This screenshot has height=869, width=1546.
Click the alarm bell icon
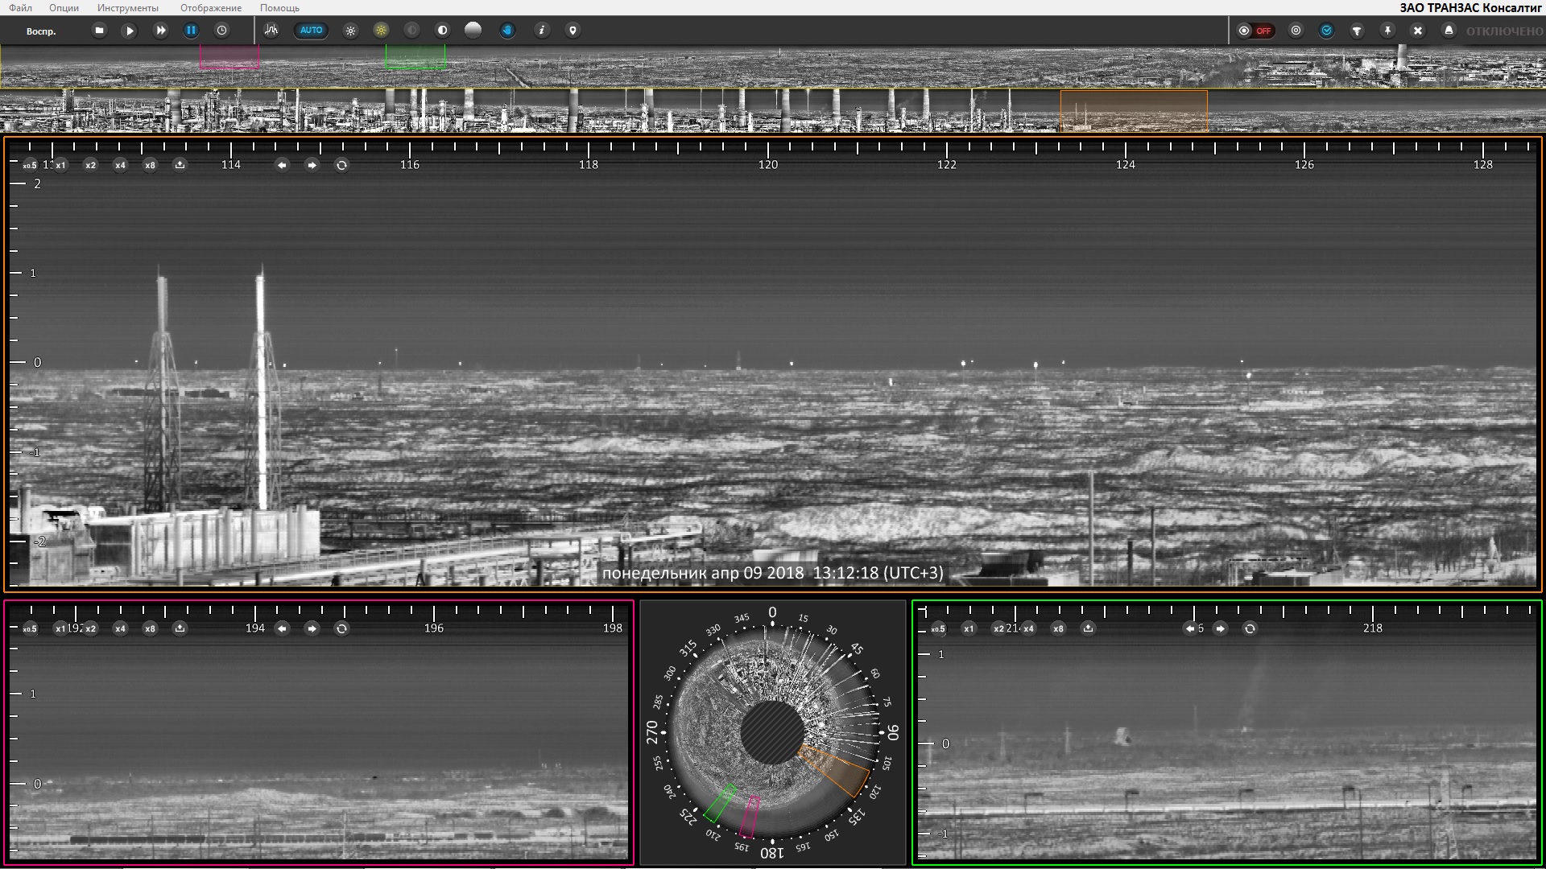[1449, 31]
